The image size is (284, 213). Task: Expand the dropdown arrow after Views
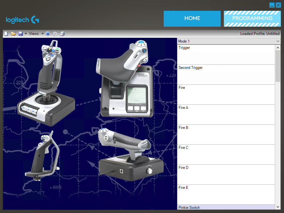pos(42,34)
